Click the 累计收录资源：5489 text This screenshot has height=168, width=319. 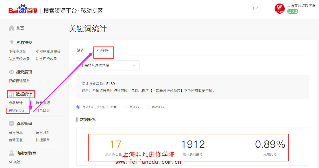tap(98, 84)
